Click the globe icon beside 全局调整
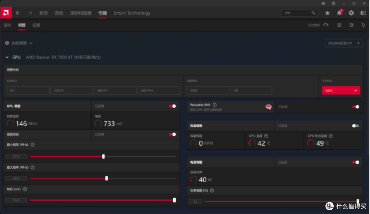 tap(7, 43)
